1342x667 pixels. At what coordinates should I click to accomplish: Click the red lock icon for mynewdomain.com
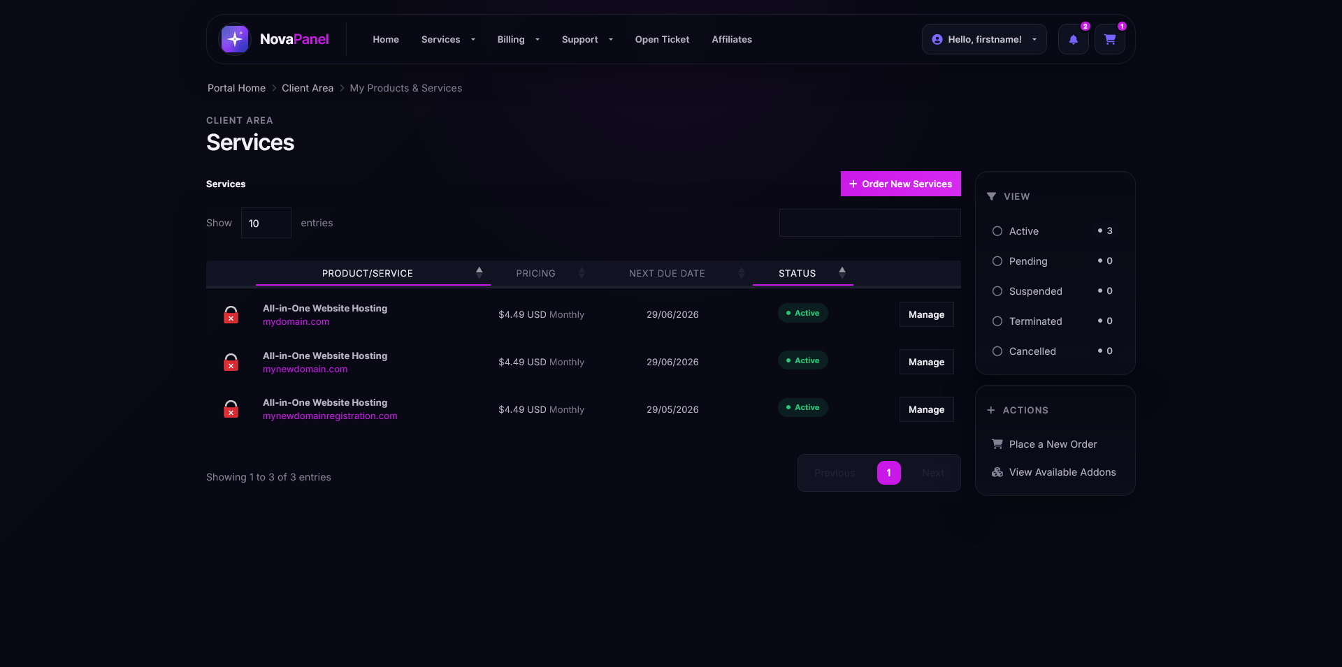[231, 362]
